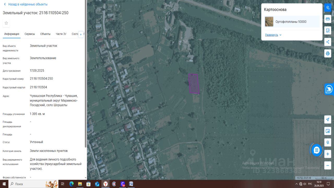The width and height of the screenshot is (334, 188).
Task: Click the heading Земельный участок: 21:16:110504:250
Action: (36, 13)
